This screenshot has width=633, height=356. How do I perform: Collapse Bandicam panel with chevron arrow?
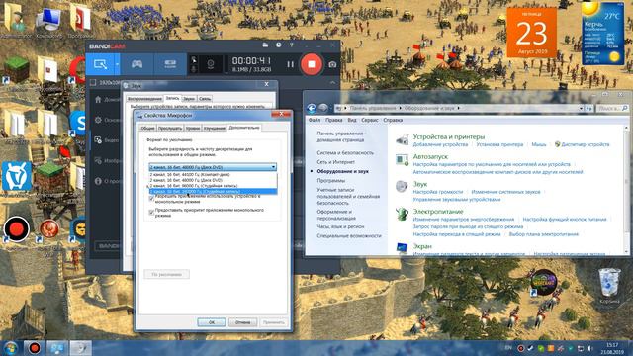(332, 83)
